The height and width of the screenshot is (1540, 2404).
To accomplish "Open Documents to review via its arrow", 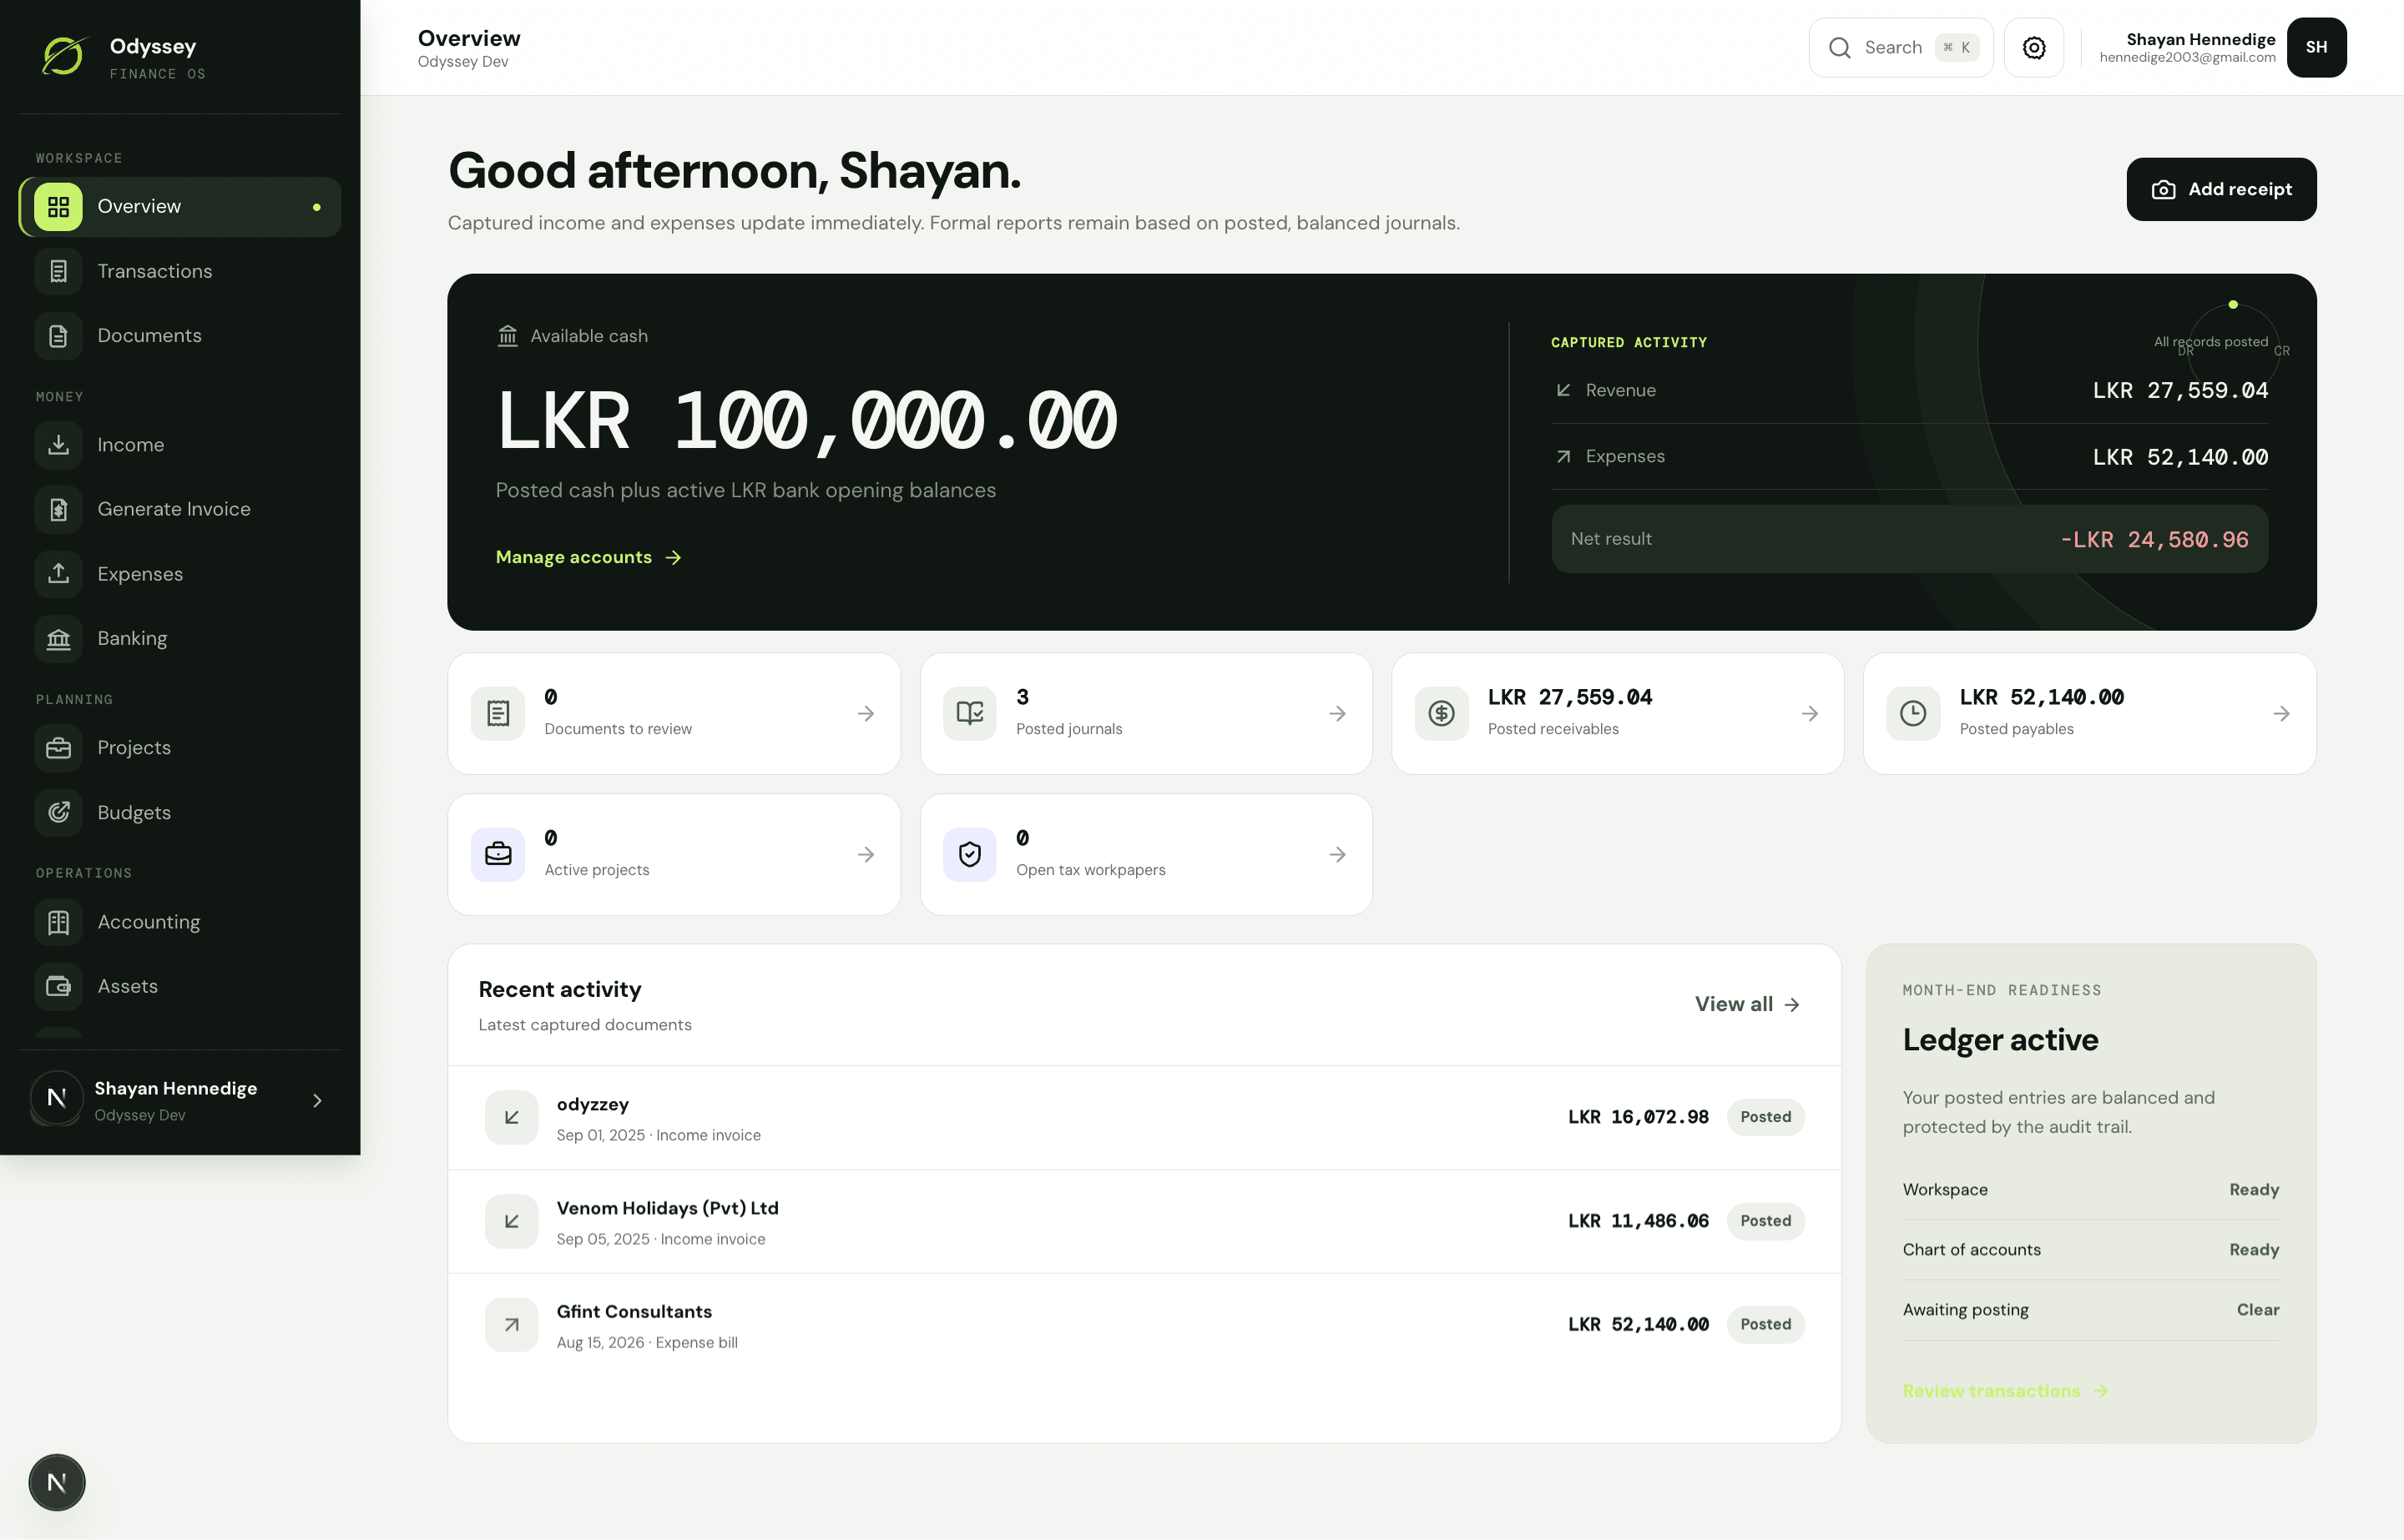I will click(866, 713).
